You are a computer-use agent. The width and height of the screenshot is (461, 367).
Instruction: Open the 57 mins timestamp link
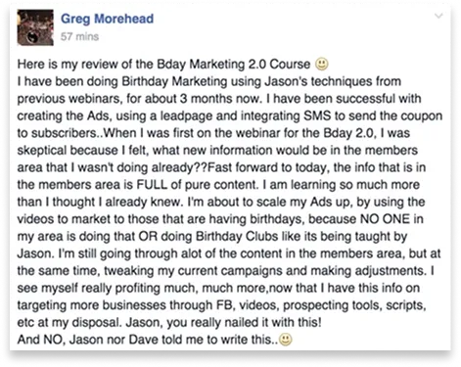point(79,36)
